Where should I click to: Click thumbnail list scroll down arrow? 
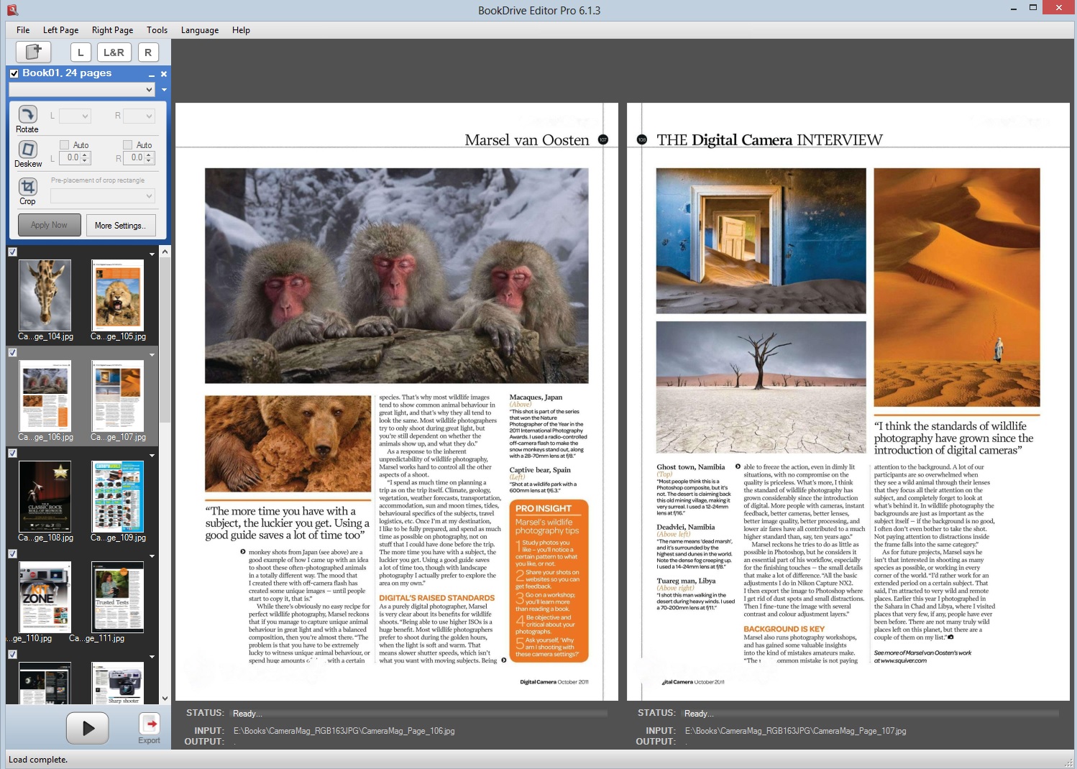165,698
